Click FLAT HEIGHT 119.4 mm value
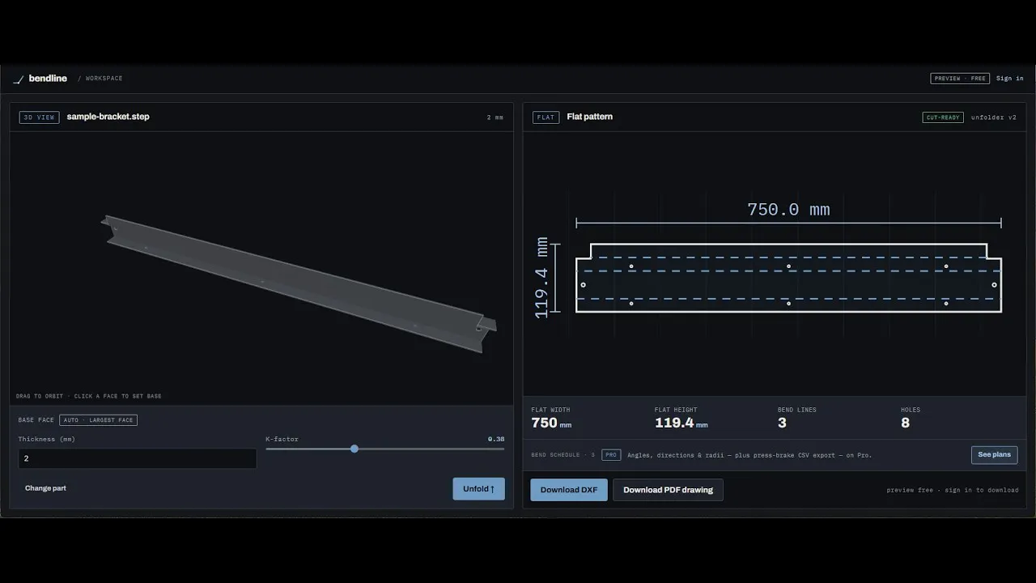 tap(681, 423)
